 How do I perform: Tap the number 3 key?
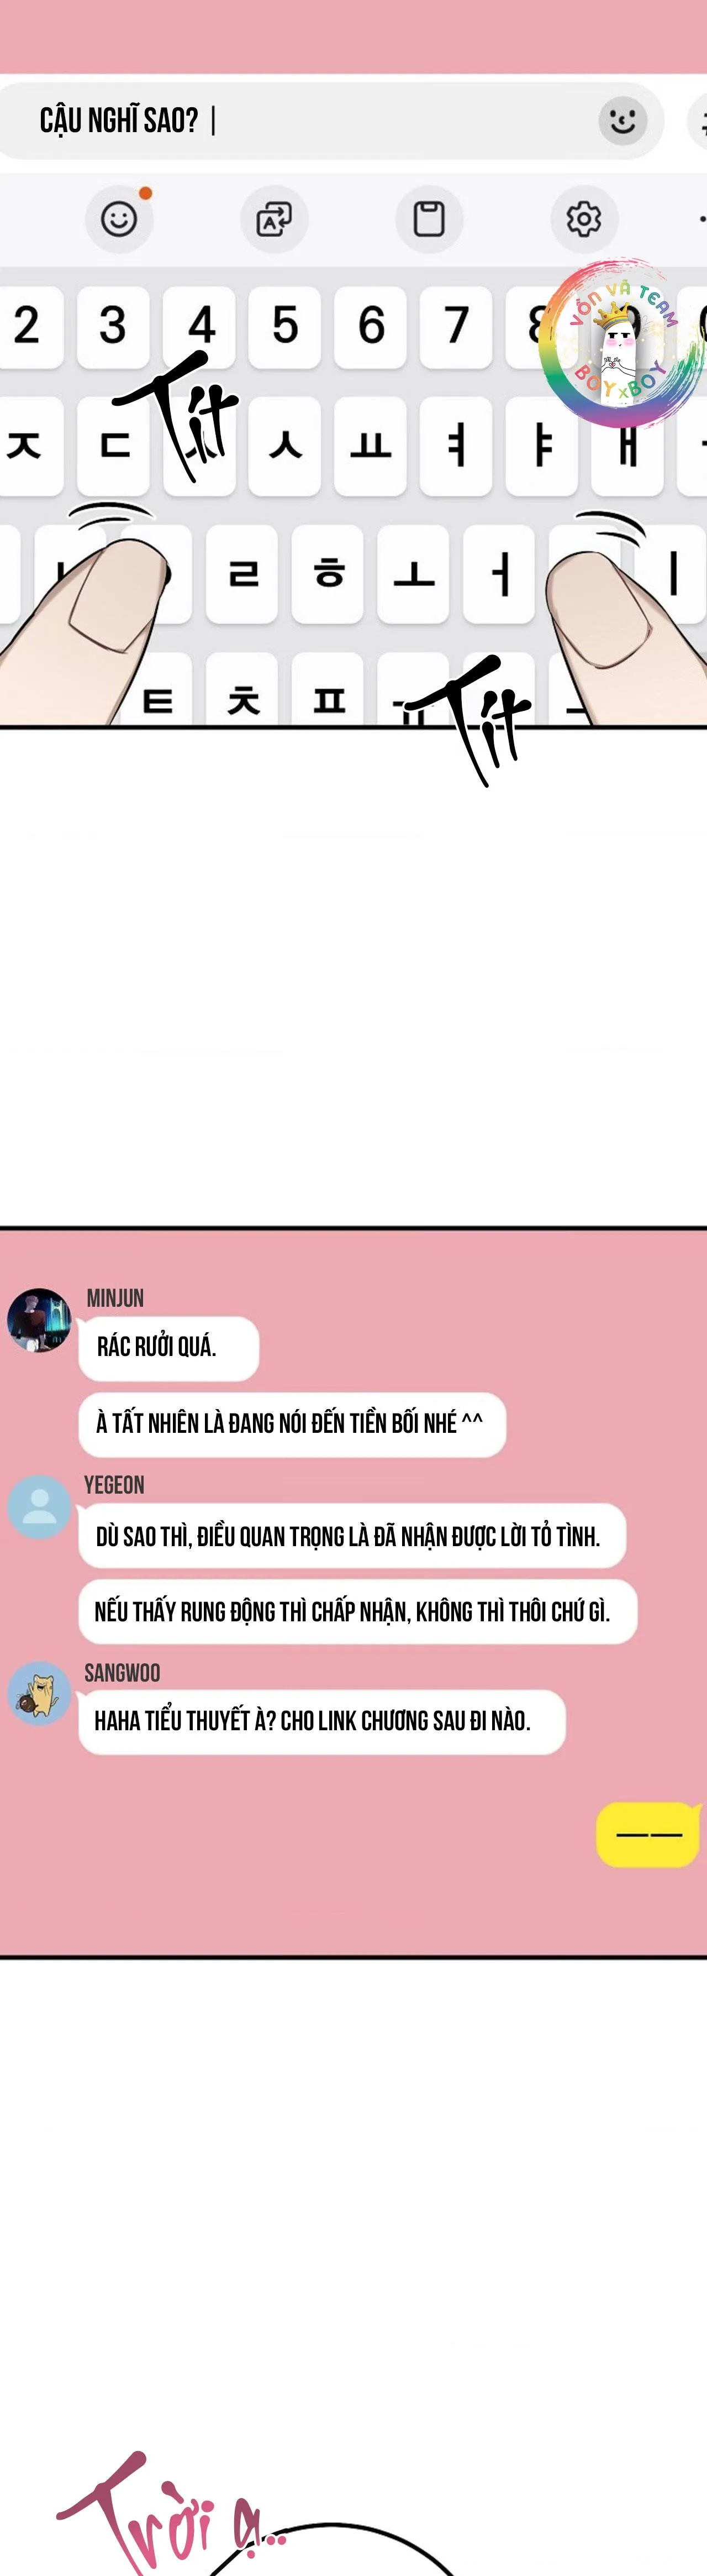113,327
